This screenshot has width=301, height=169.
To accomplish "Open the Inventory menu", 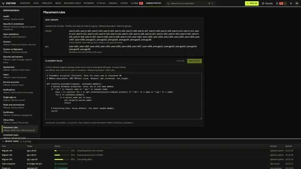I will tap(25, 3).
